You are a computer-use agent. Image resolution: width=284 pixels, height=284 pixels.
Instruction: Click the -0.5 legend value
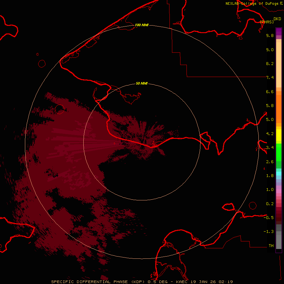[269, 218]
